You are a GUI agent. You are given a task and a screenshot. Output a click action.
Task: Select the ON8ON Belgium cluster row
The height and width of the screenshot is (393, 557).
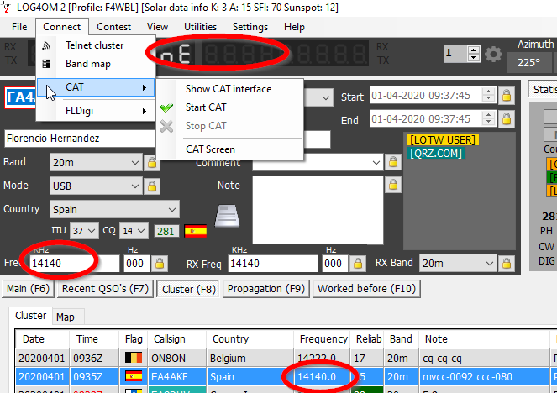tap(284, 358)
